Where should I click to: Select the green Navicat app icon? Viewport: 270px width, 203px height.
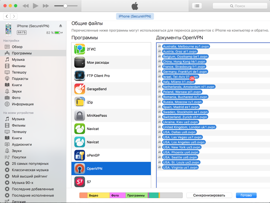(80, 129)
